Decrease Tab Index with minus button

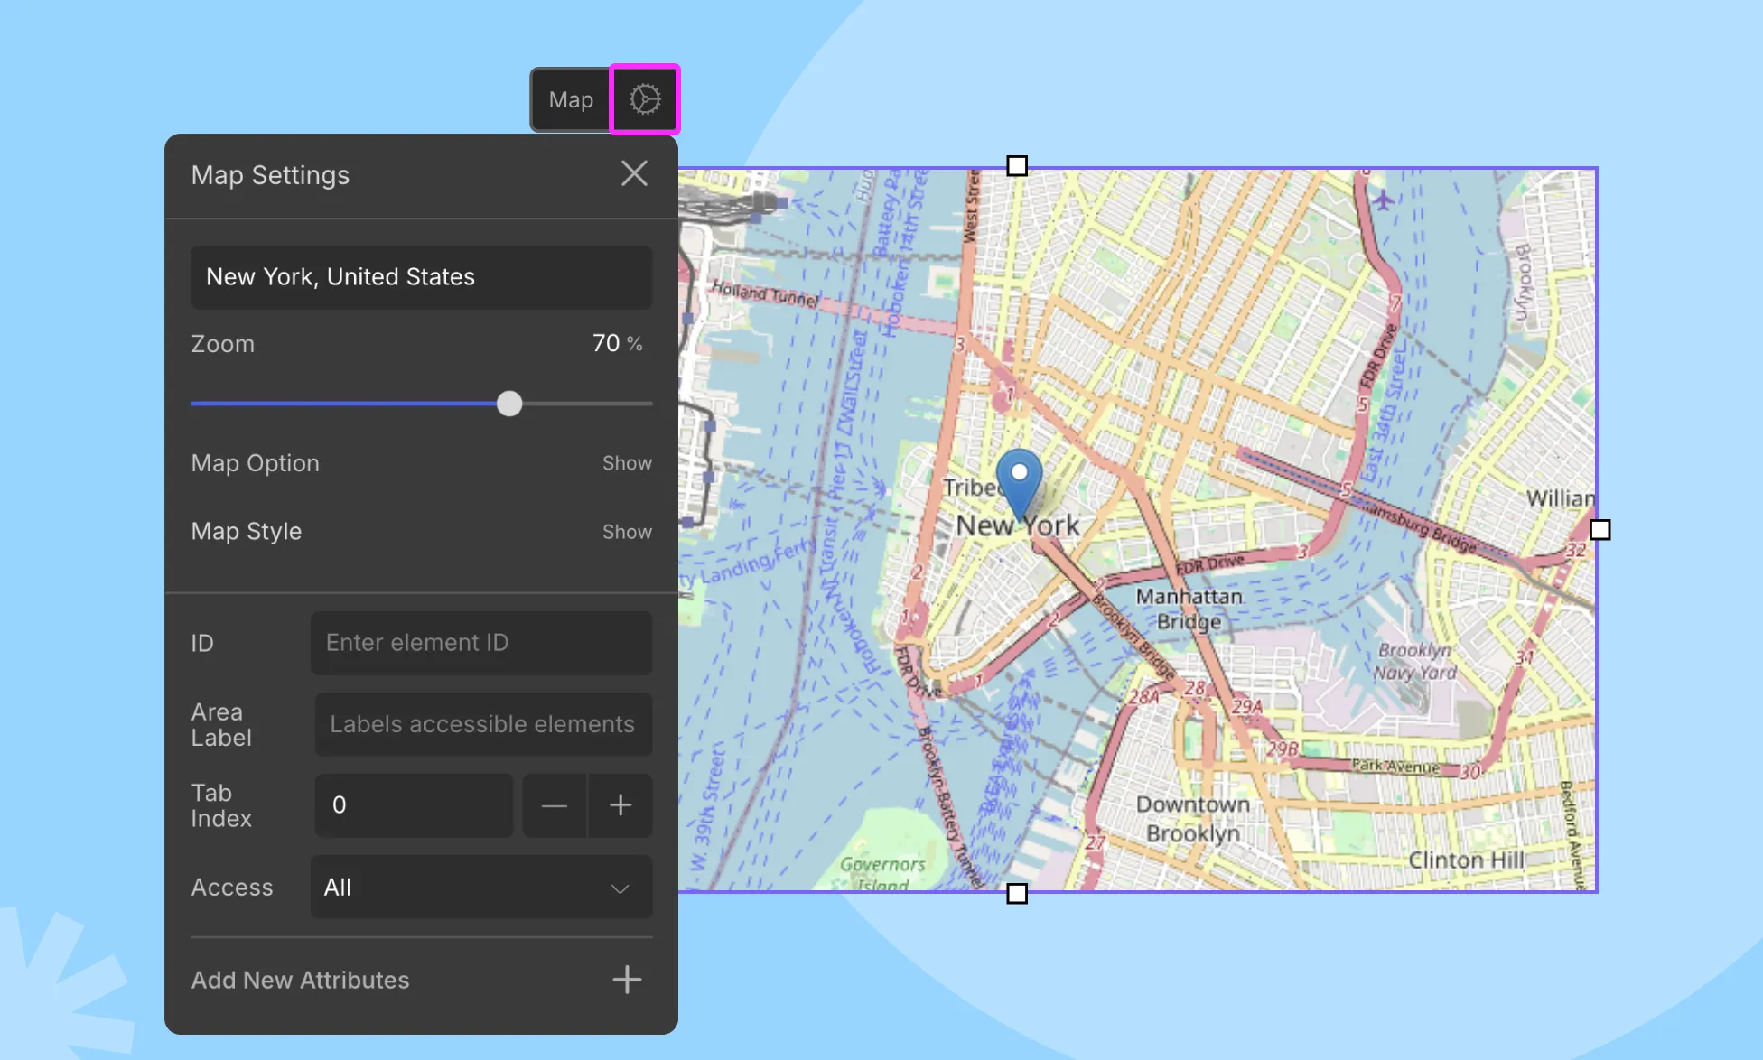tap(555, 805)
